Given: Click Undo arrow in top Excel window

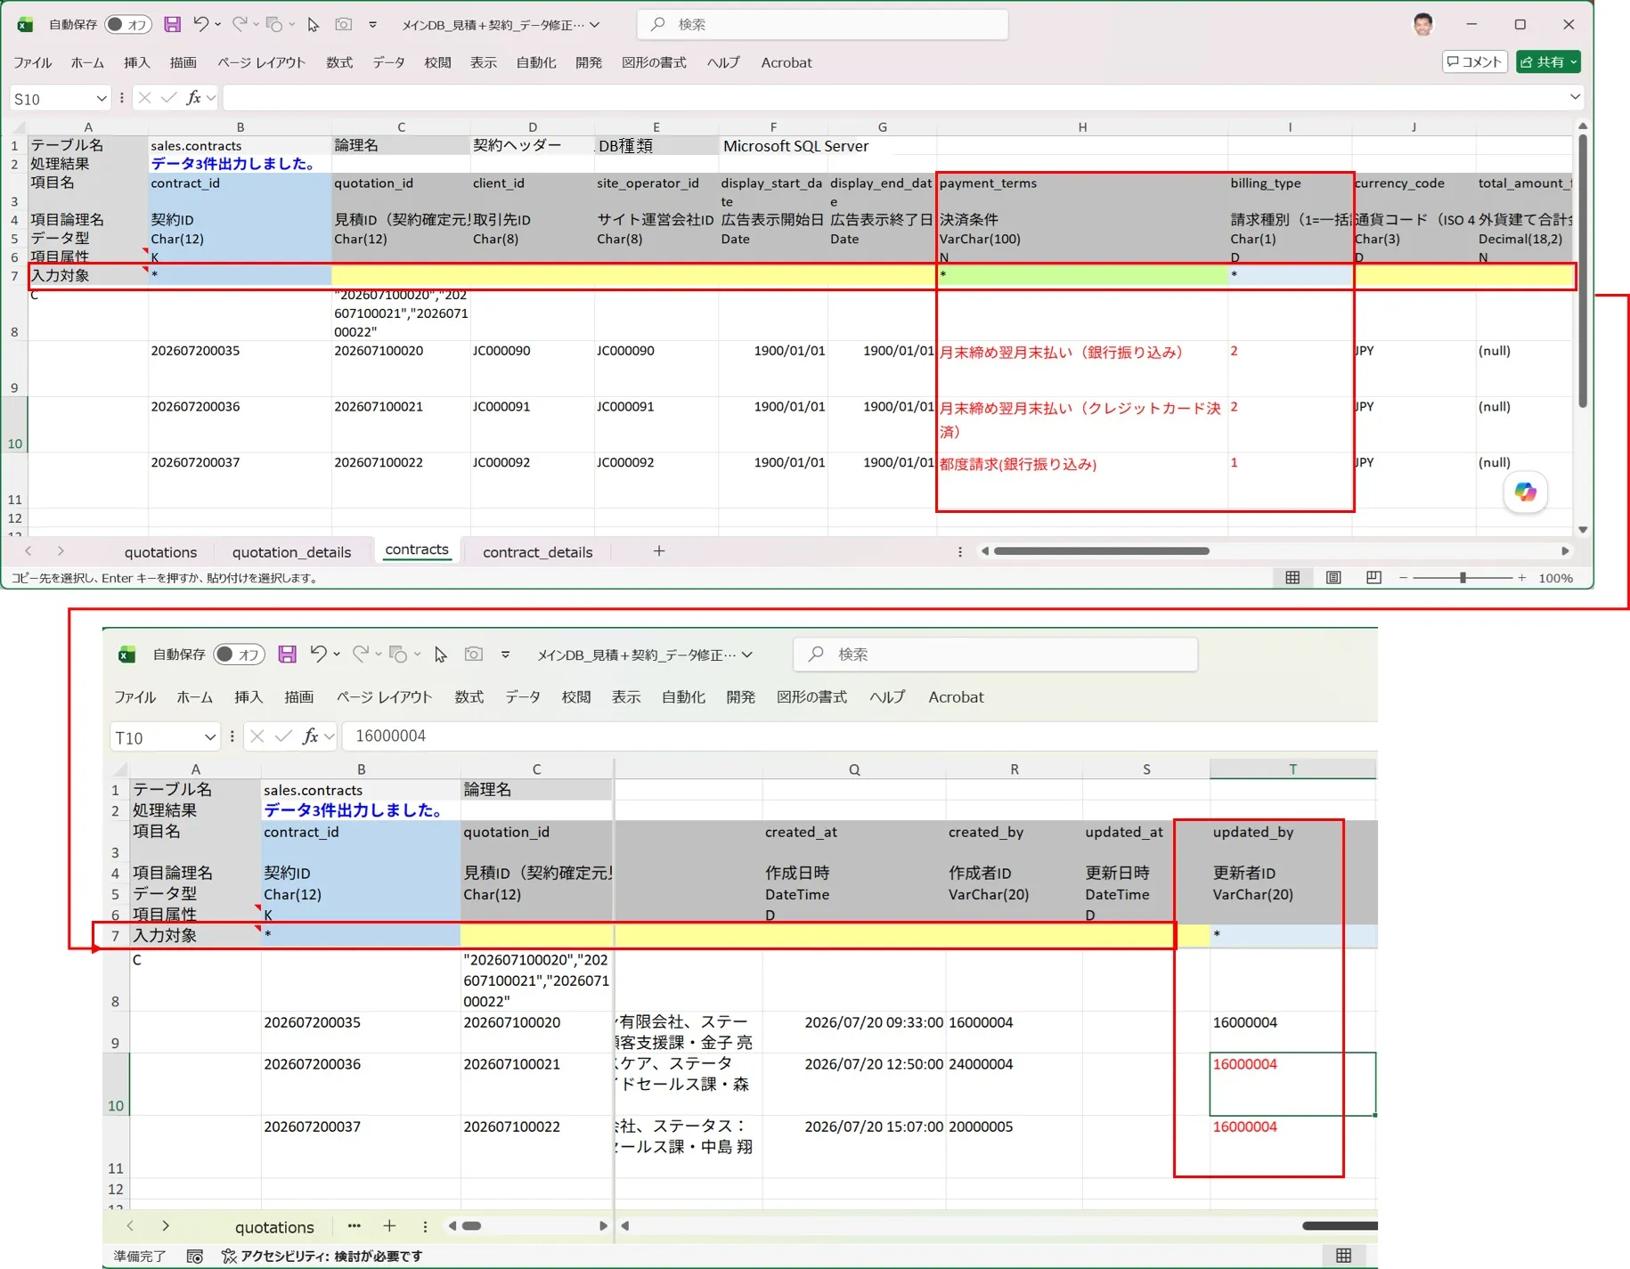Looking at the screenshot, I should 201,24.
